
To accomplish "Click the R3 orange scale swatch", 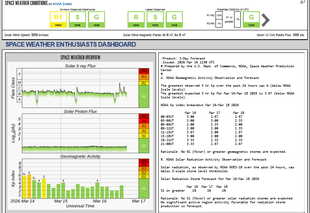I will 144,77.
